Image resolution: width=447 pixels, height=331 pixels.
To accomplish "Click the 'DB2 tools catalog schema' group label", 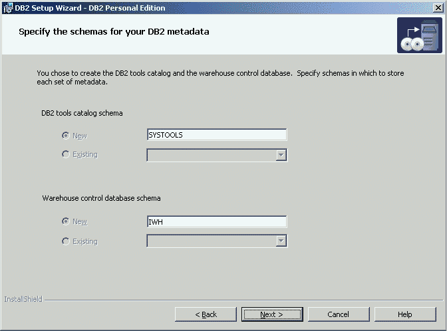I will [82, 113].
